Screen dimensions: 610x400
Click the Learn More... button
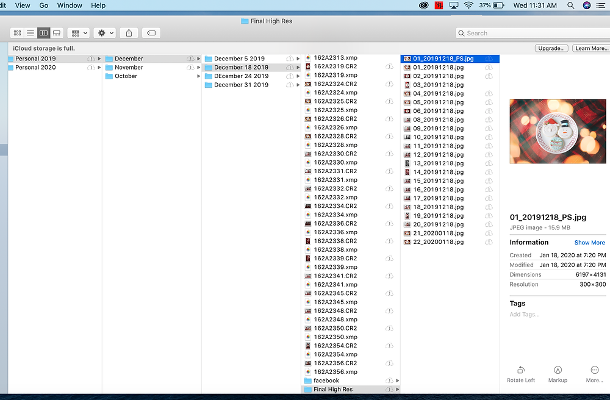pyautogui.click(x=591, y=48)
